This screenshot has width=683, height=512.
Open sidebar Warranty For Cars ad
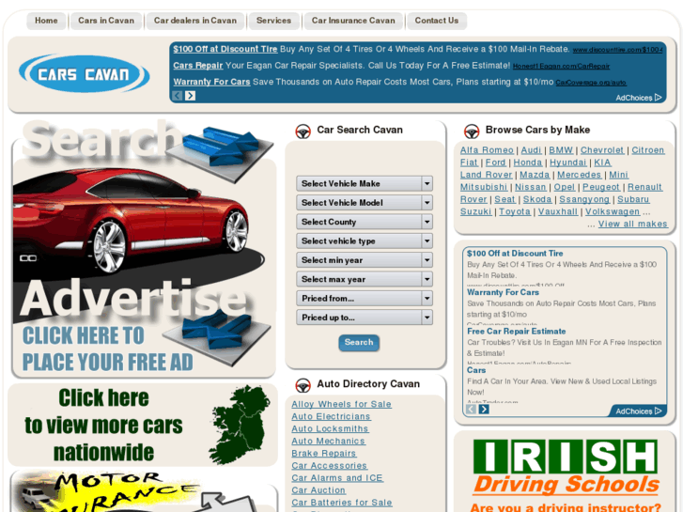504,292
